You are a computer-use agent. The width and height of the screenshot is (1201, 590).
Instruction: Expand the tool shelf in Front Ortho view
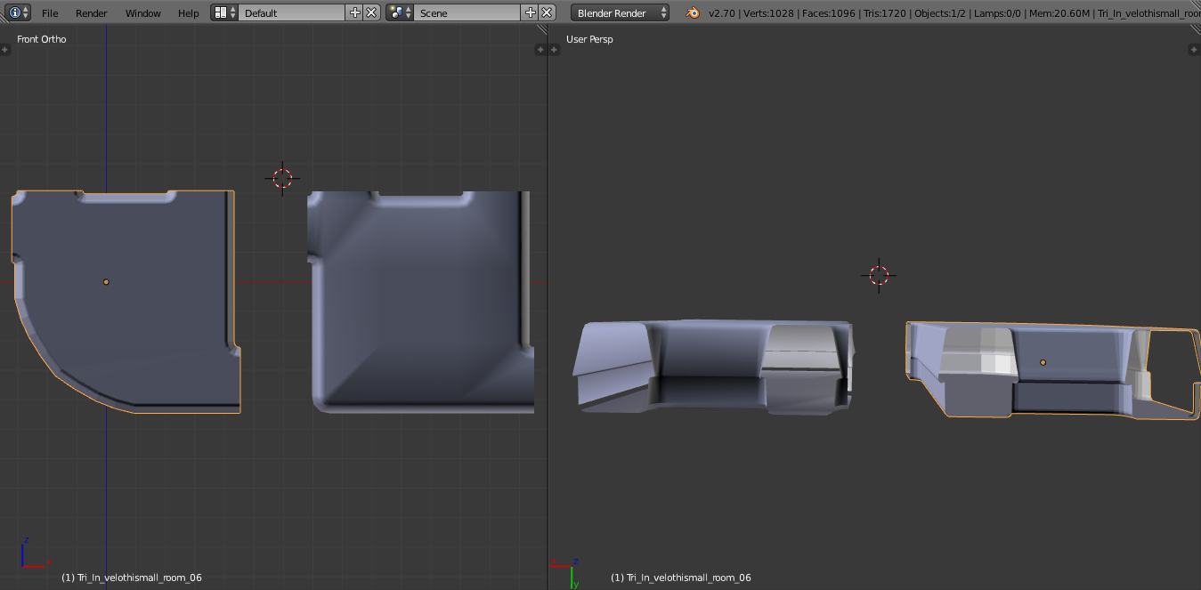pos(4,50)
